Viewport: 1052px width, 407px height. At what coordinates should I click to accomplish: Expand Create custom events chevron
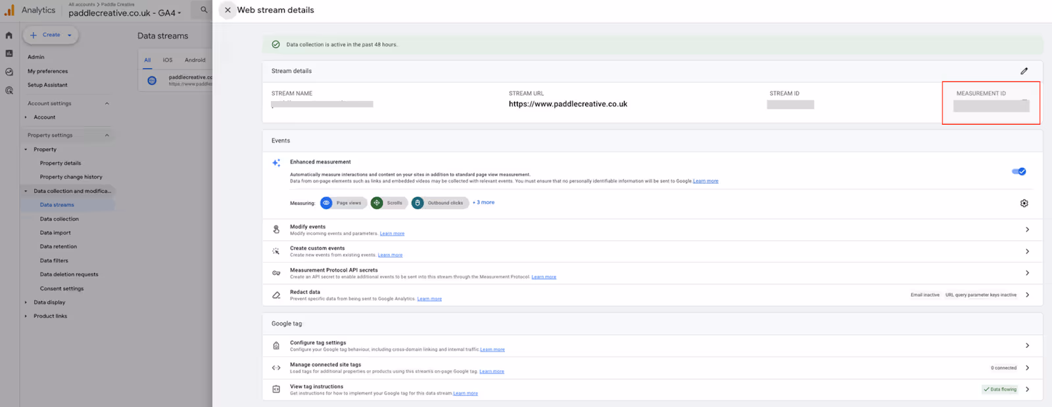(x=1027, y=251)
